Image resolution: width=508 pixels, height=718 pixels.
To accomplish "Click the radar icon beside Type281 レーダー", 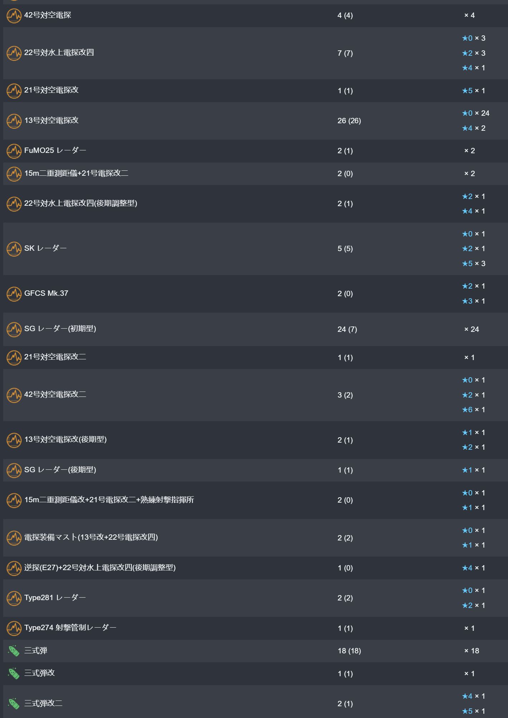I will click(x=14, y=598).
